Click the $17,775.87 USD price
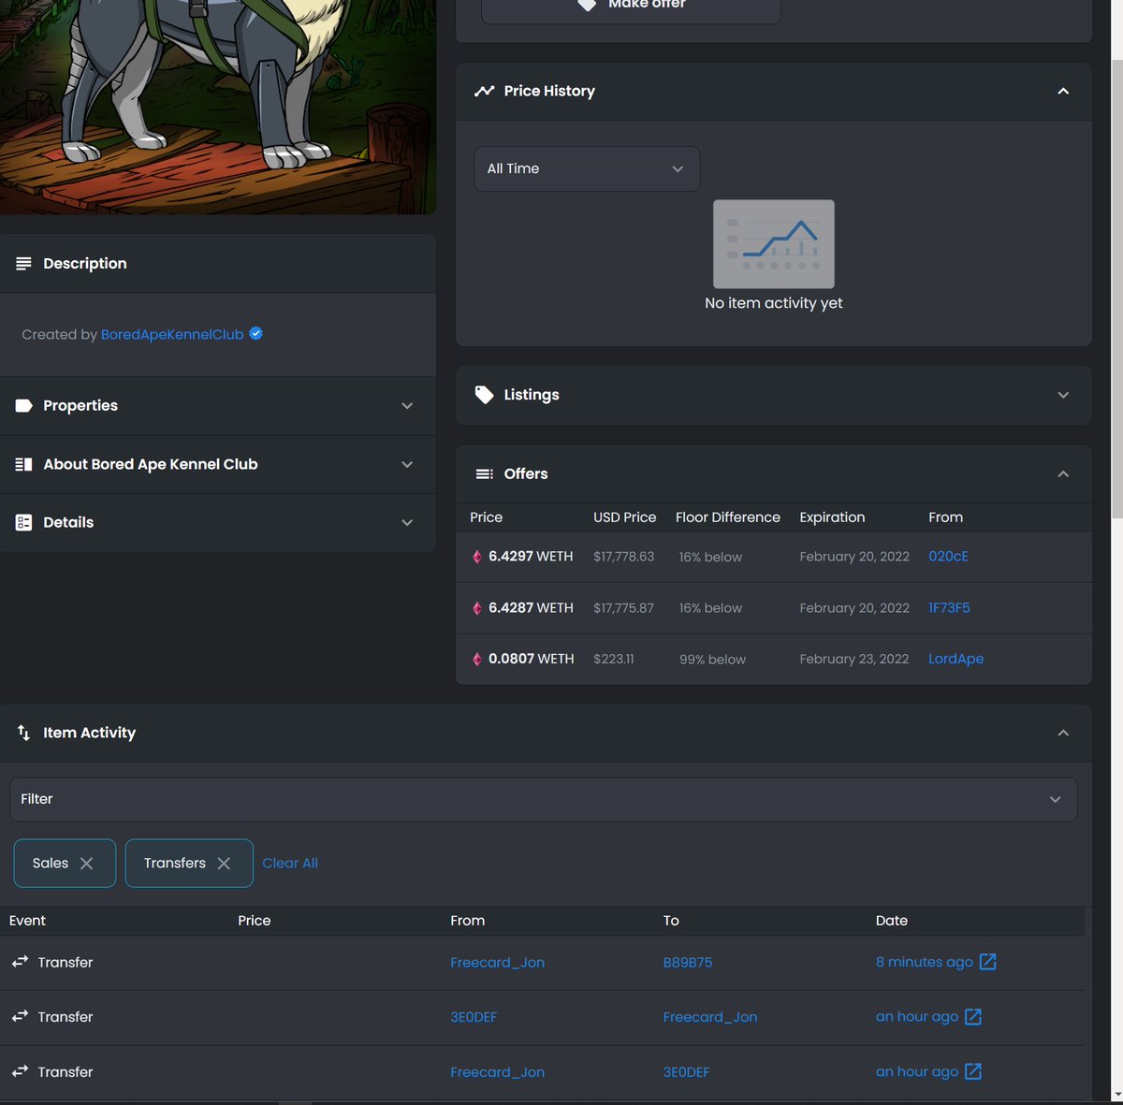 click(623, 608)
